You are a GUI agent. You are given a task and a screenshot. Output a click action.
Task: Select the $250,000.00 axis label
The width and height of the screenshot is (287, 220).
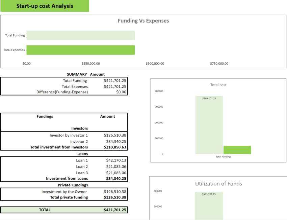pyautogui.click(x=90, y=63)
